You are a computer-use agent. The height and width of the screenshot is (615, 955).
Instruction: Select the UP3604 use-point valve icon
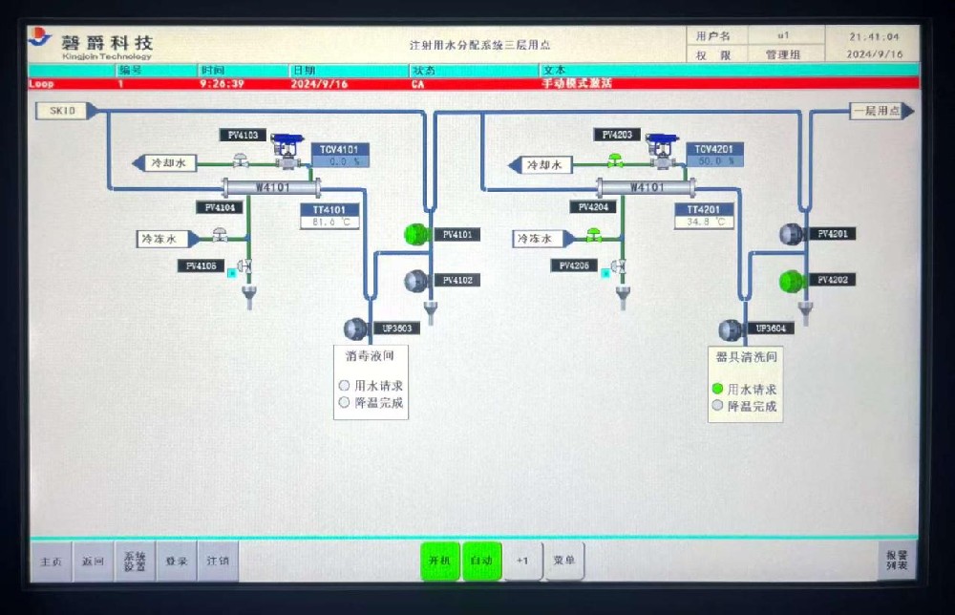click(731, 329)
